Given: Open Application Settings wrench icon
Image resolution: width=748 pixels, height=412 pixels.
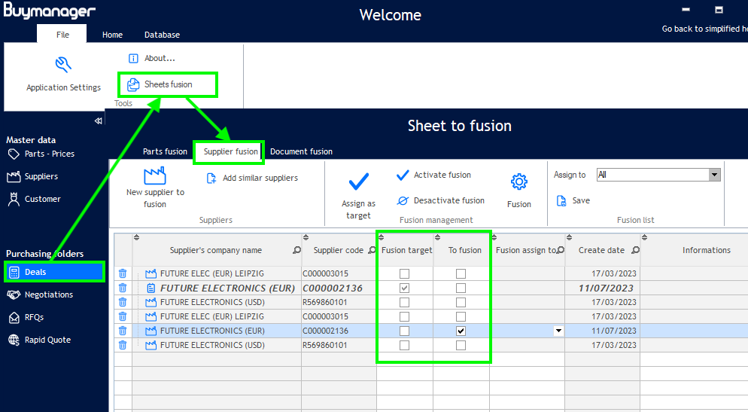Looking at the screenshot, I should 63,65.
